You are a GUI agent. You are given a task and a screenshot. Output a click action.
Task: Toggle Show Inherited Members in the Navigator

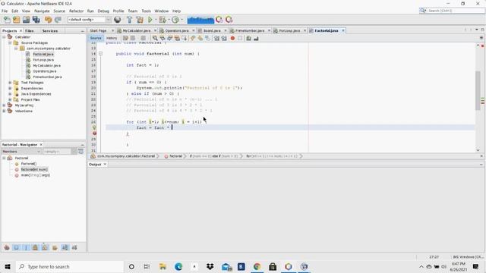click(x=7, y=248)
